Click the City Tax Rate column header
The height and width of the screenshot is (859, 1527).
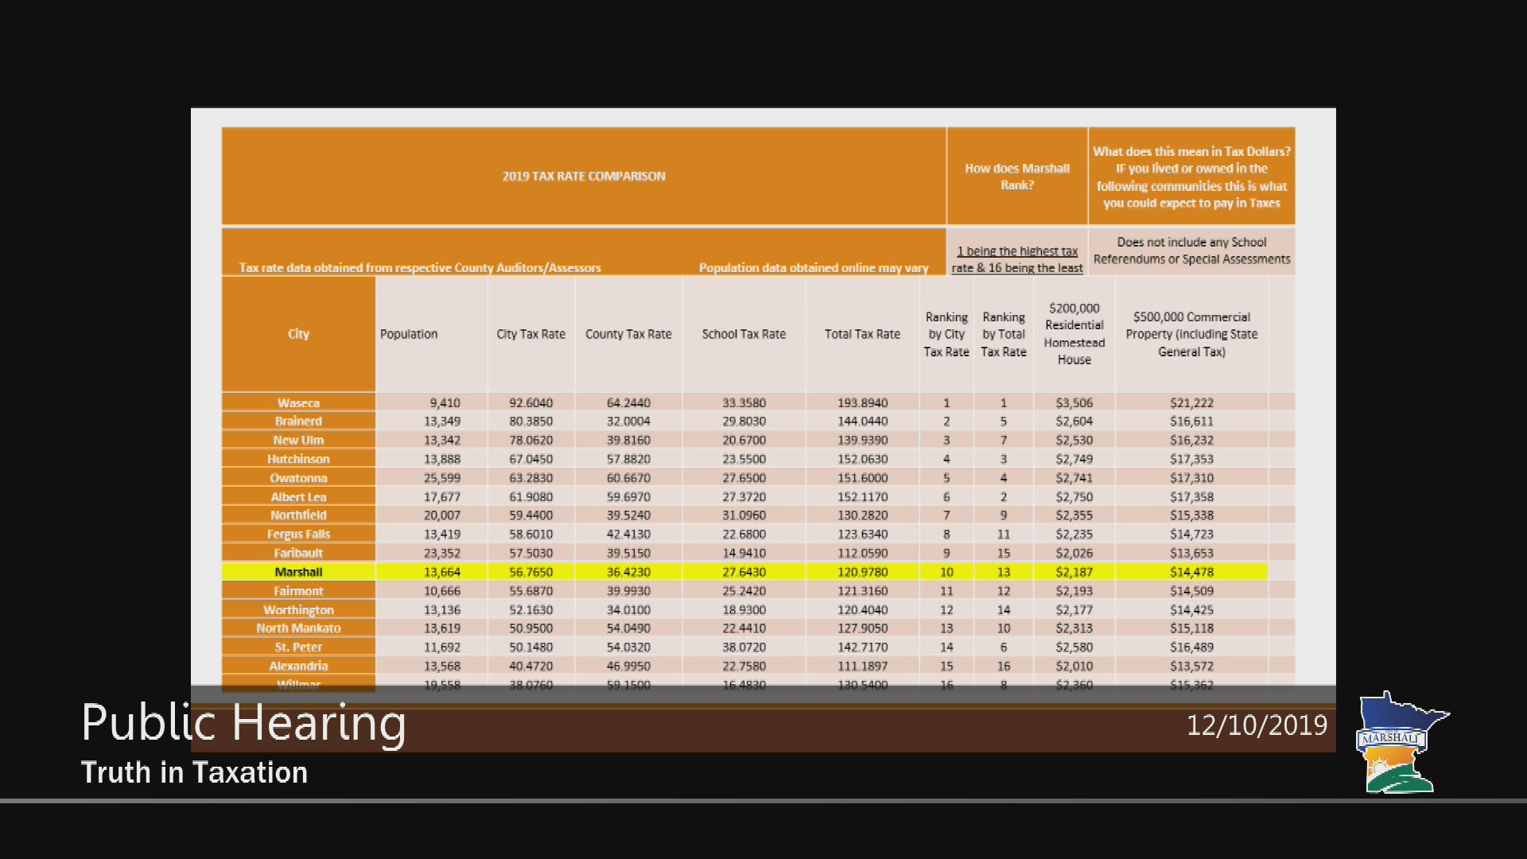pyautogui.click(x=530, y=334)
